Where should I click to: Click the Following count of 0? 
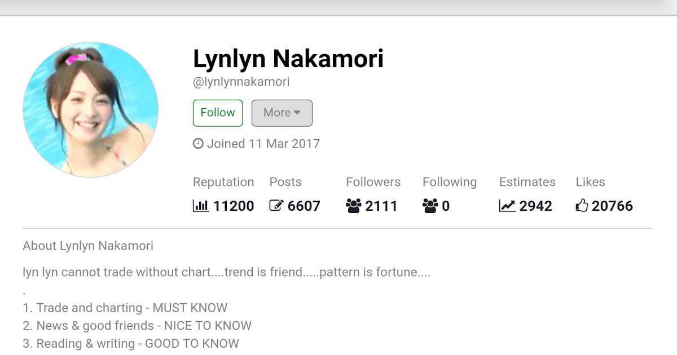pyautogui.click(x=446, y=206)
